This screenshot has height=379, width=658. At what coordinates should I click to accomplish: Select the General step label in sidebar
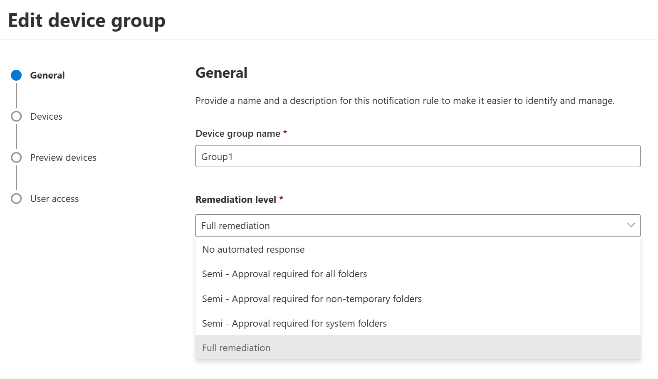pos(47,75)
